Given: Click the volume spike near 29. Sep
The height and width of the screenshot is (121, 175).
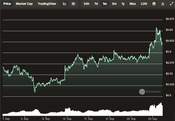Looking at the screenshot, I should pos(161,103).
